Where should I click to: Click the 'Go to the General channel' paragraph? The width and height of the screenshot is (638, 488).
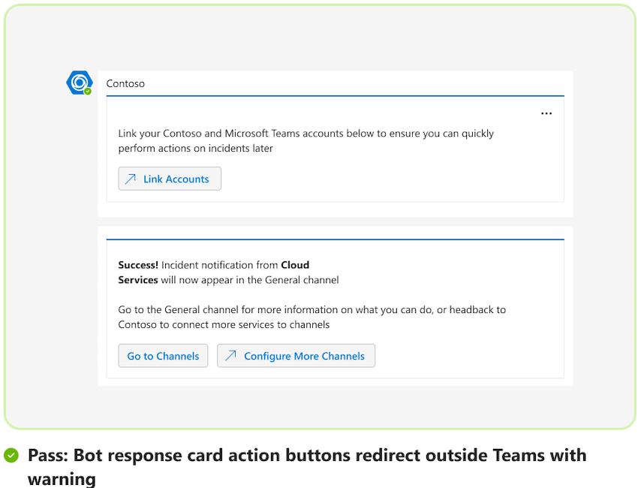coord(311,317)
